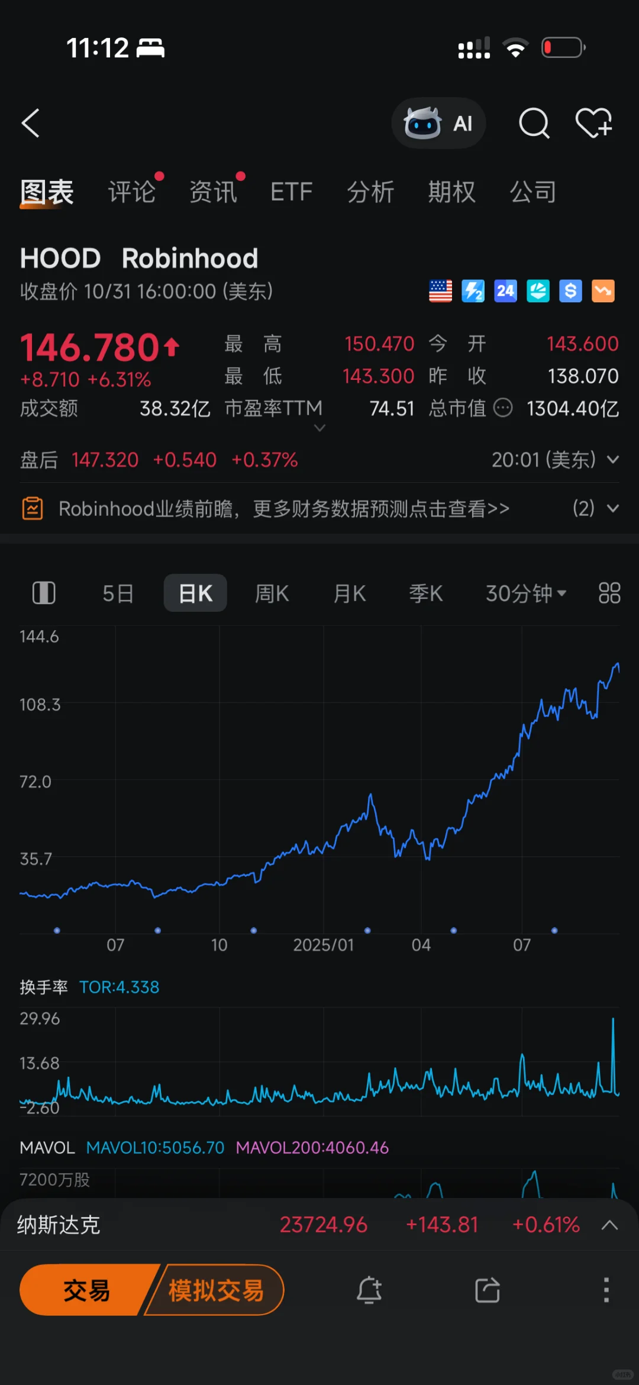
Task: Tap the MAVOL10:5056.70 value
Action: 156,1147
